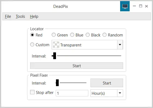The image size is (153, 108).
Task: Choose the Blue locator option
Action: click(72, 35)
